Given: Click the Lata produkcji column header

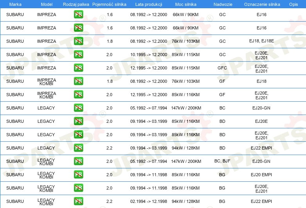Looking at the screenshot, I should click(149, 4).
